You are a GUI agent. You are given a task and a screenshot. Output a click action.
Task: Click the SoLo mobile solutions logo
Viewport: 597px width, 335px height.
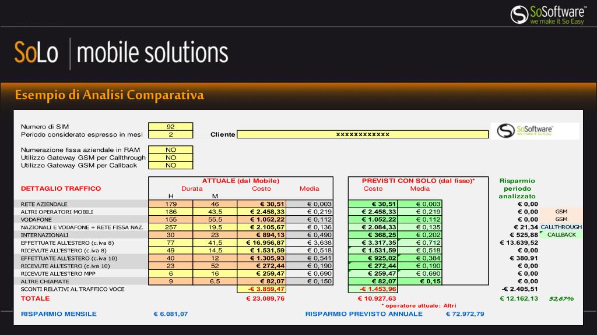pos(121,52)
